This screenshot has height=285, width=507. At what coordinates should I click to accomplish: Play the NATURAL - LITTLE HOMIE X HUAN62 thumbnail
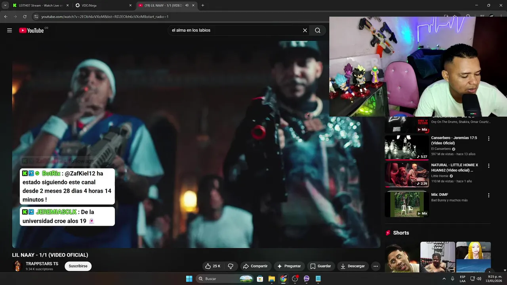click(x=407, y=175)
